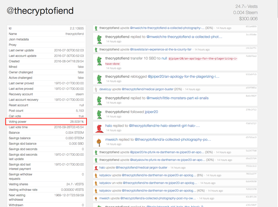Click small red avatar on 'halo upvote' row
Viewport: 278px width, 207px height.
tap(96, 168)
